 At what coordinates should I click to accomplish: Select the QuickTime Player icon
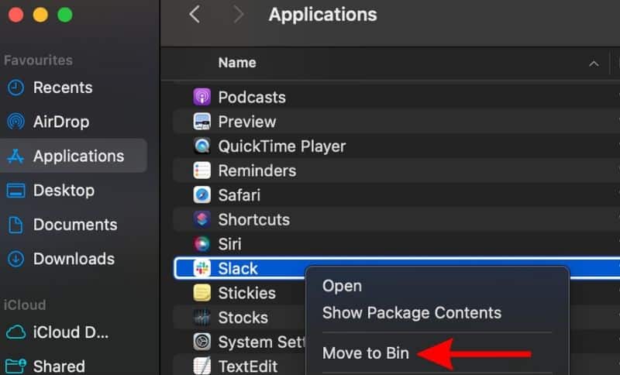[202, 146]
